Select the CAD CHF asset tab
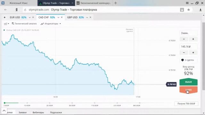The width and height of the screenshot is (205, 115). [x=47, y=17]
